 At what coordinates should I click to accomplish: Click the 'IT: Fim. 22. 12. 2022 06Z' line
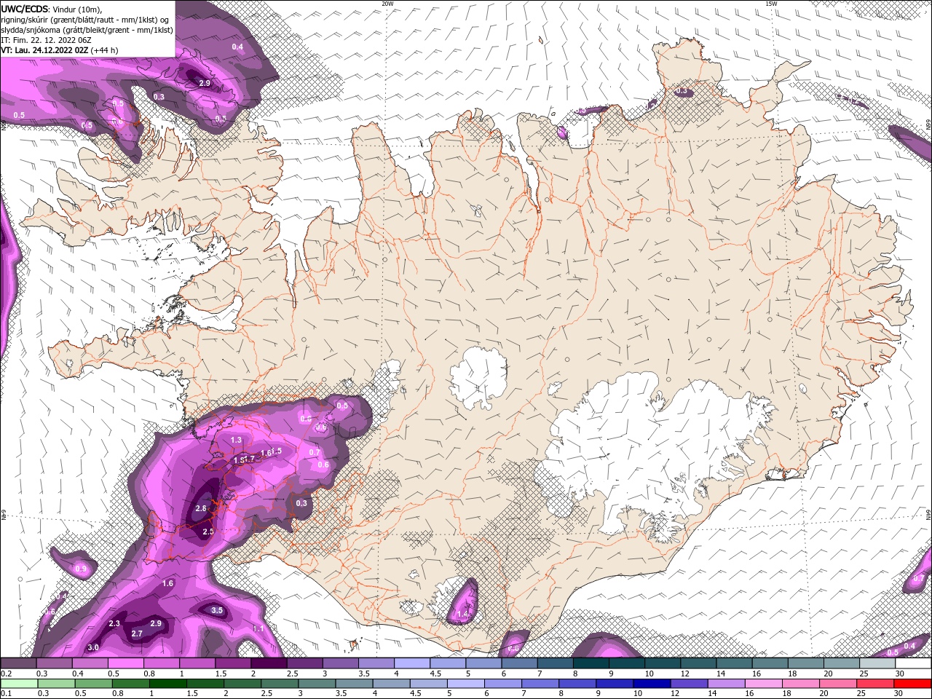point(46,39)
